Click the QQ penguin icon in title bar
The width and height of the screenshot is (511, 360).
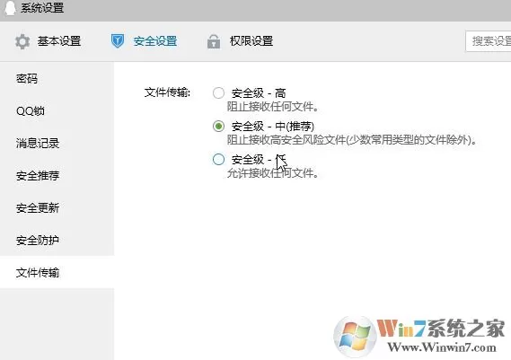10,7
